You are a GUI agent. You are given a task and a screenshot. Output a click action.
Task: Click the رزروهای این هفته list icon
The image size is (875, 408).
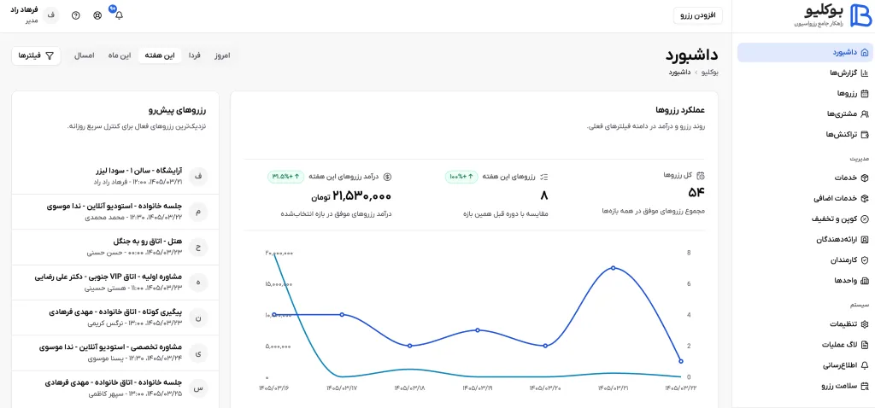click(544, 177)
